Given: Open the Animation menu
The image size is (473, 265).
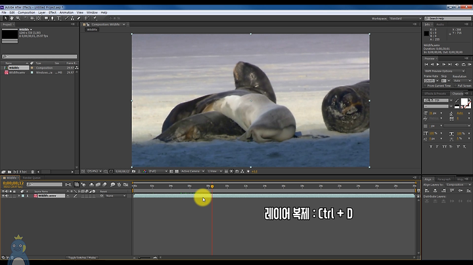Looking at the screenshot, I should (66, 12).
